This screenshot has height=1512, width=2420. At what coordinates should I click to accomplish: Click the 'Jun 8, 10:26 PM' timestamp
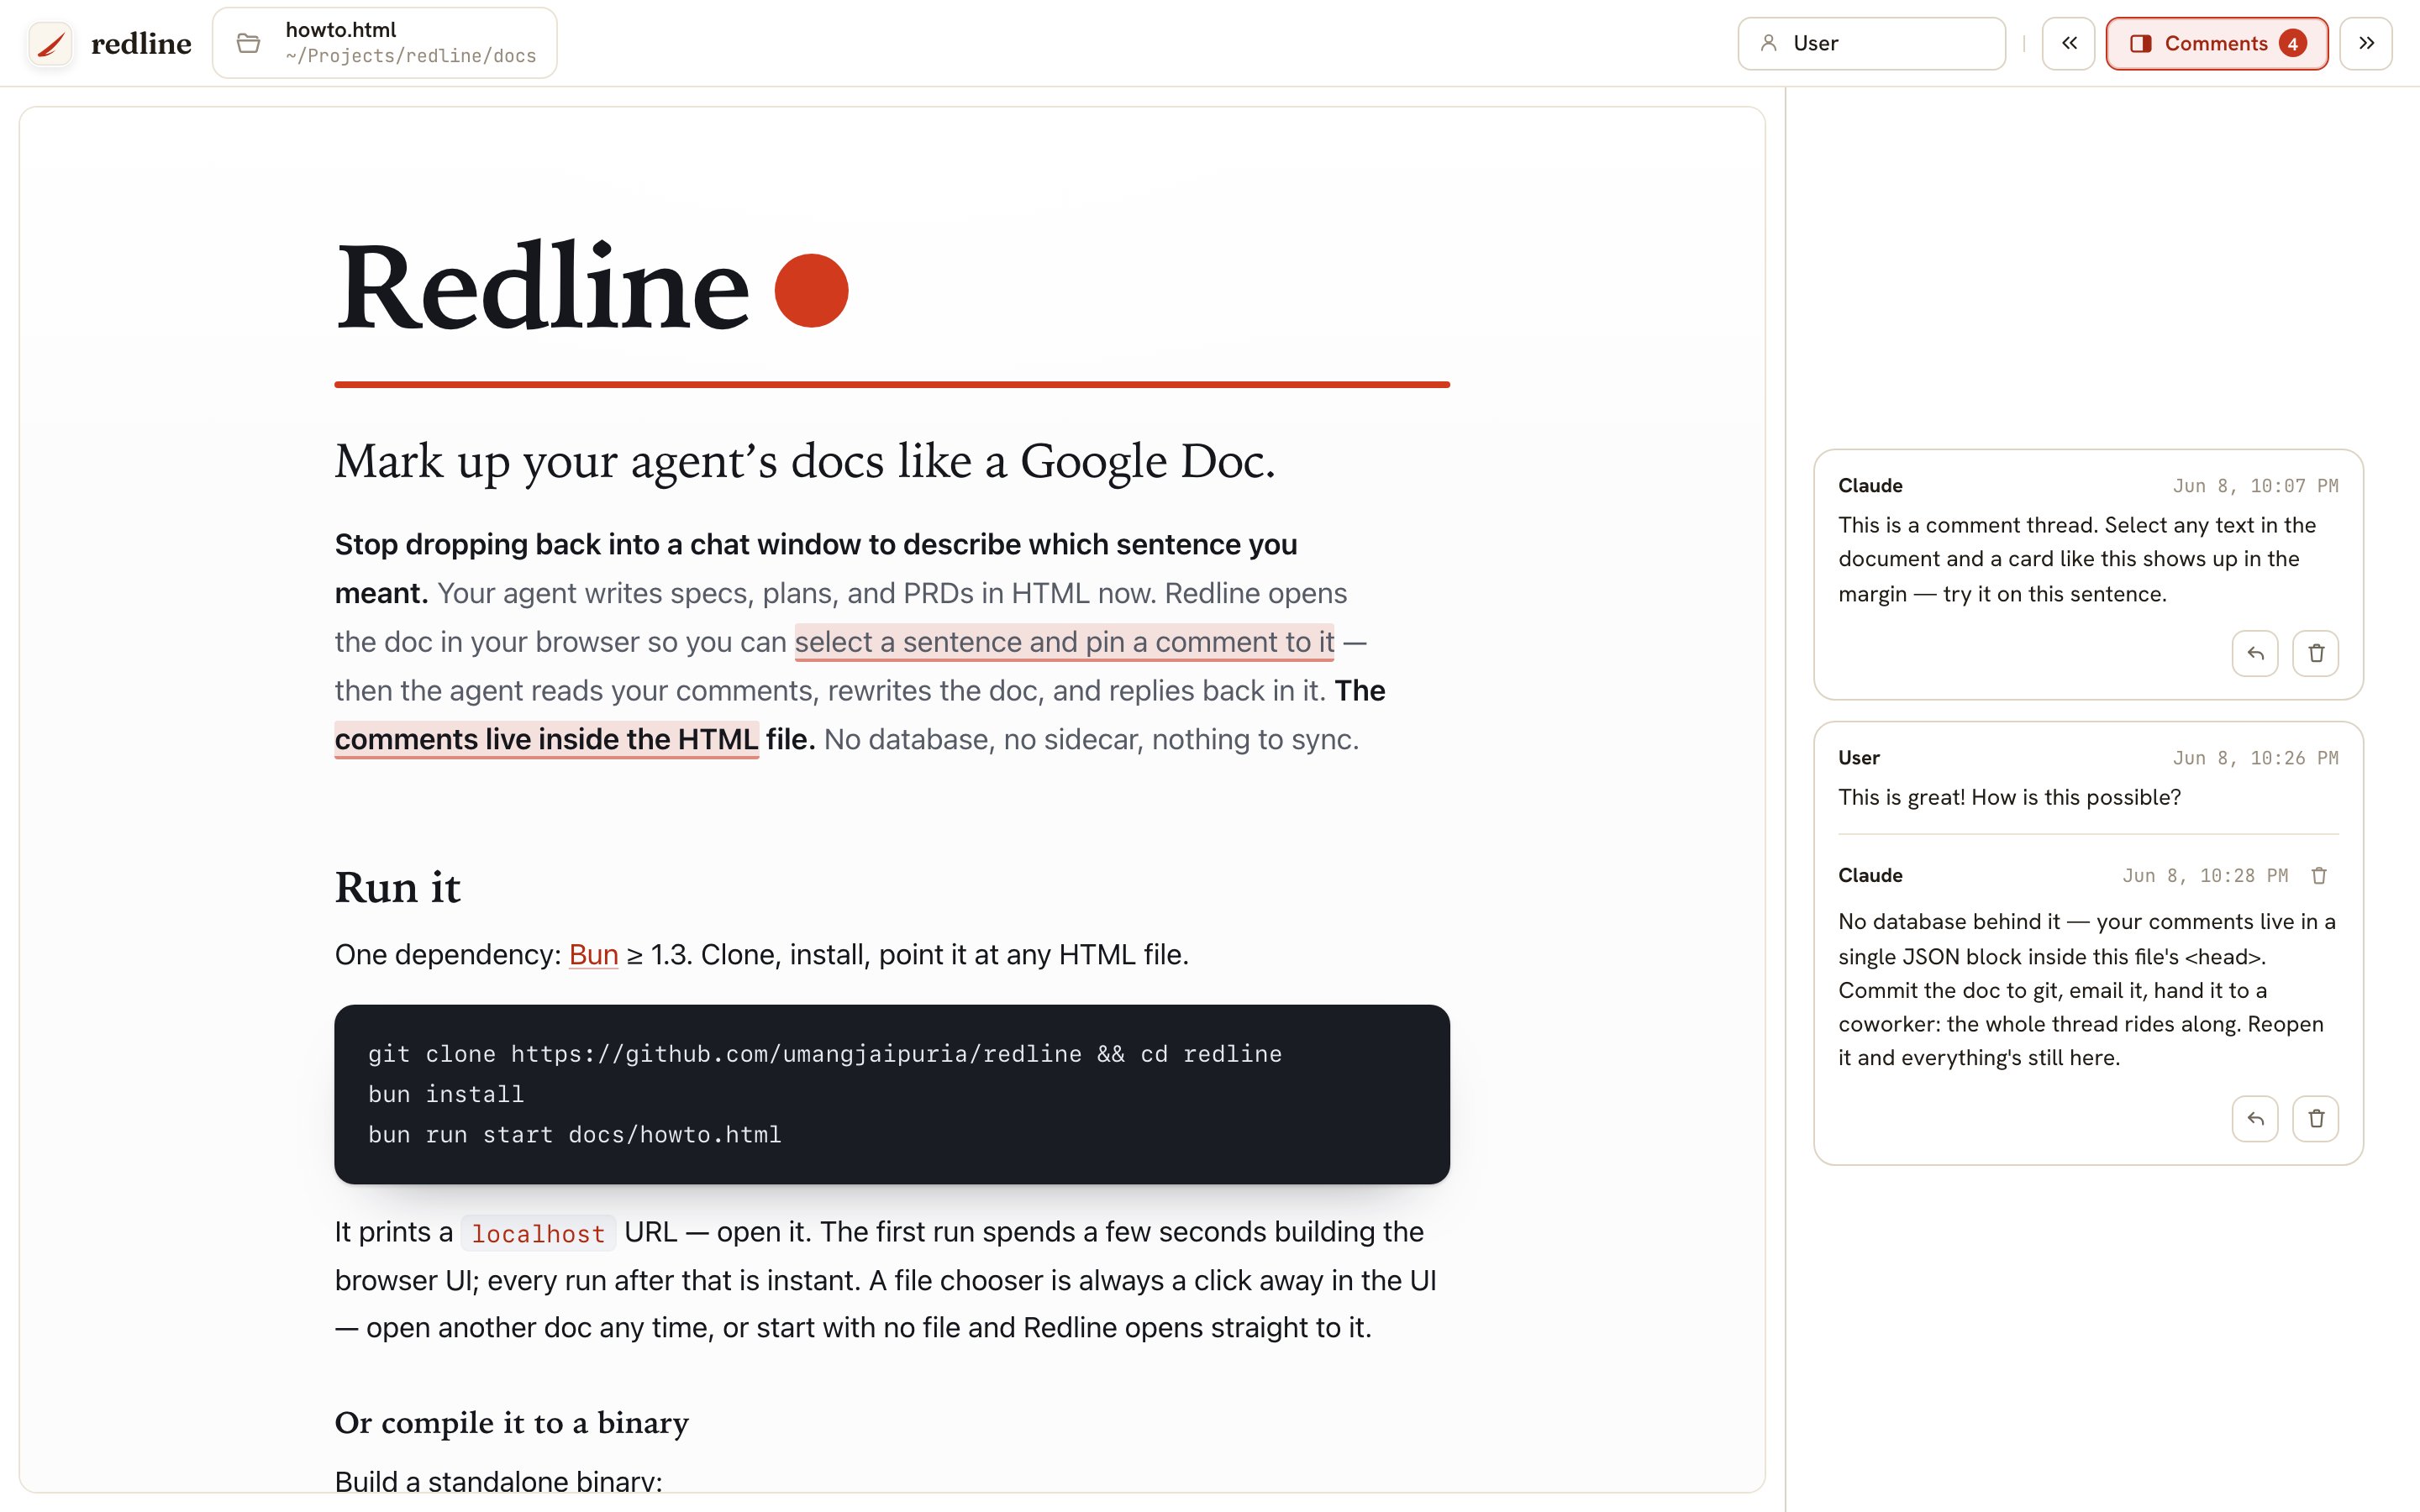coord(2255,758)
